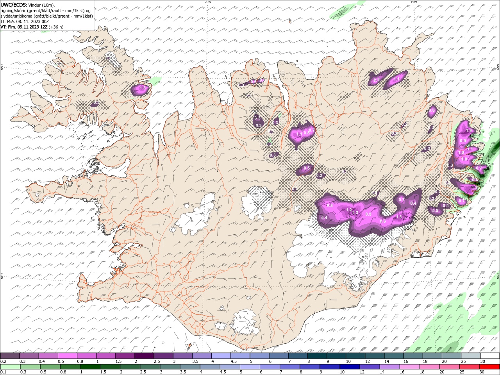Screen dimensions: 500x375
Task: Click the bright red rain swatch above 30
Action: point(489,367)
